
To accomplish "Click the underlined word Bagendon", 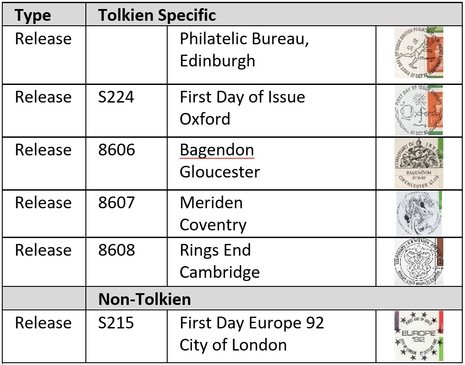I will [217, 150].
